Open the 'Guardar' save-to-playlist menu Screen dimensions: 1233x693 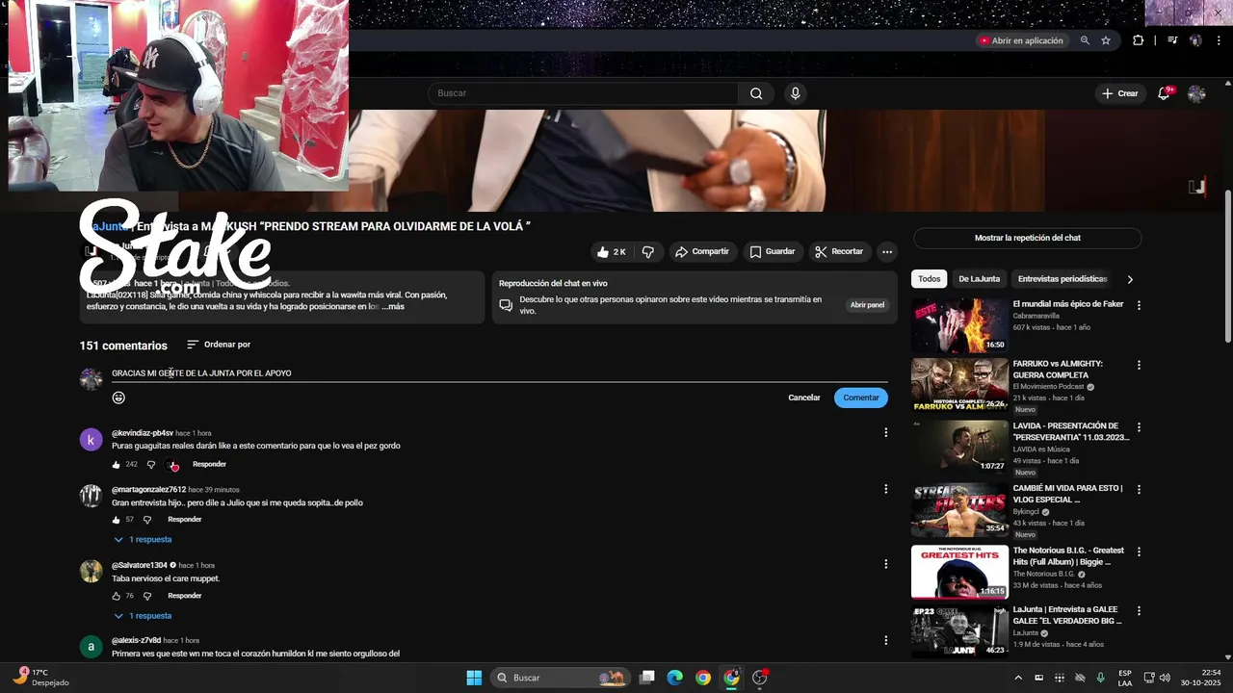pos(773,251)
